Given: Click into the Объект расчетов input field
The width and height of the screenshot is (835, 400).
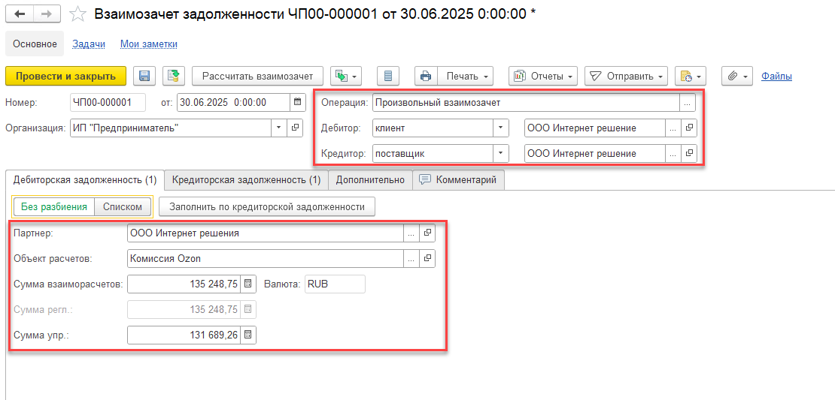Looking at the screenshot, I should tap(266, 259).
